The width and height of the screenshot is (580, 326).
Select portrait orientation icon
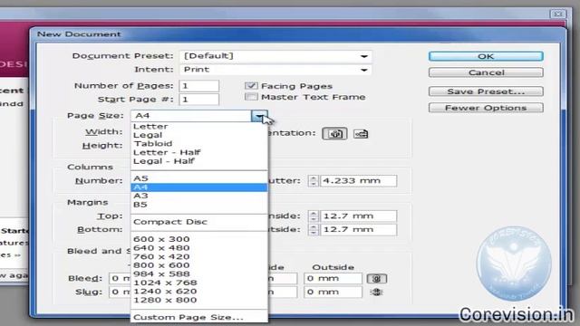(x=334, y=133)
